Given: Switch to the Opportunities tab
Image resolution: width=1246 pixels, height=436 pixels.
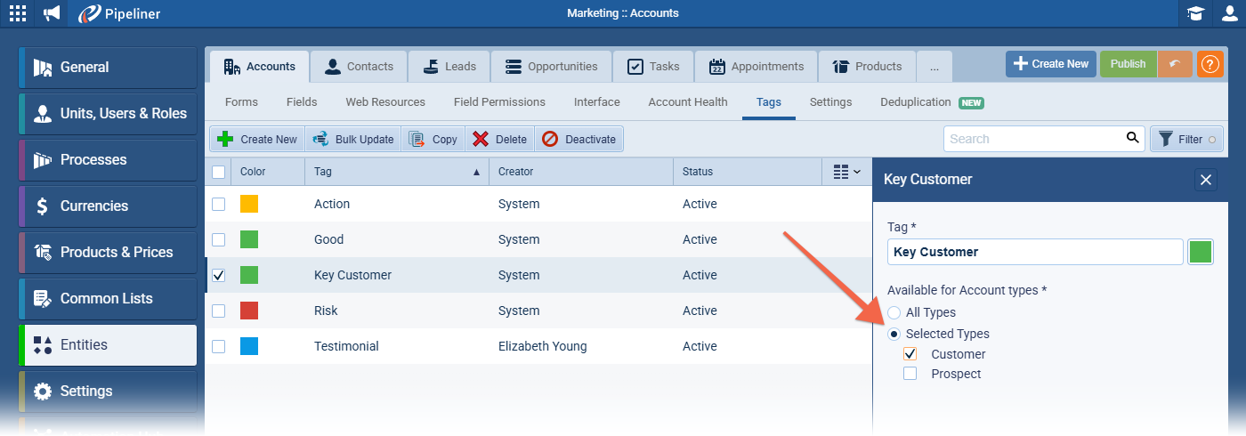Looking at the screenshot, I should click(551, 67).
